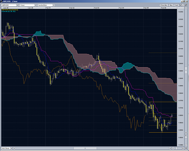Click the dashed orange level line near 1.6075

[163, 53]
